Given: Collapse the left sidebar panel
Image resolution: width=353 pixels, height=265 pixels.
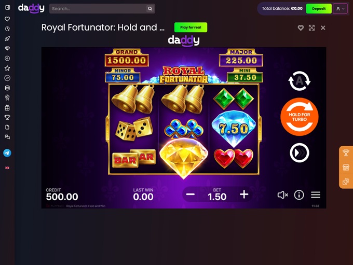Looking at the screenshot, I should [x=7, y=7].
